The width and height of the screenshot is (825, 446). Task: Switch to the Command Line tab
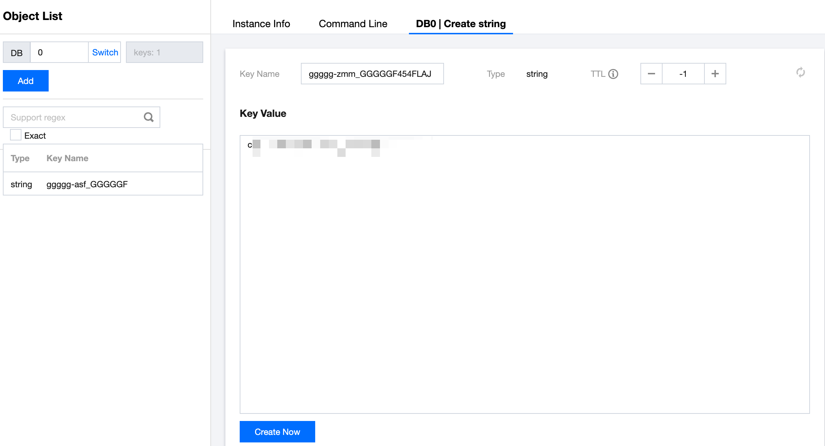[x=353, y=24]
